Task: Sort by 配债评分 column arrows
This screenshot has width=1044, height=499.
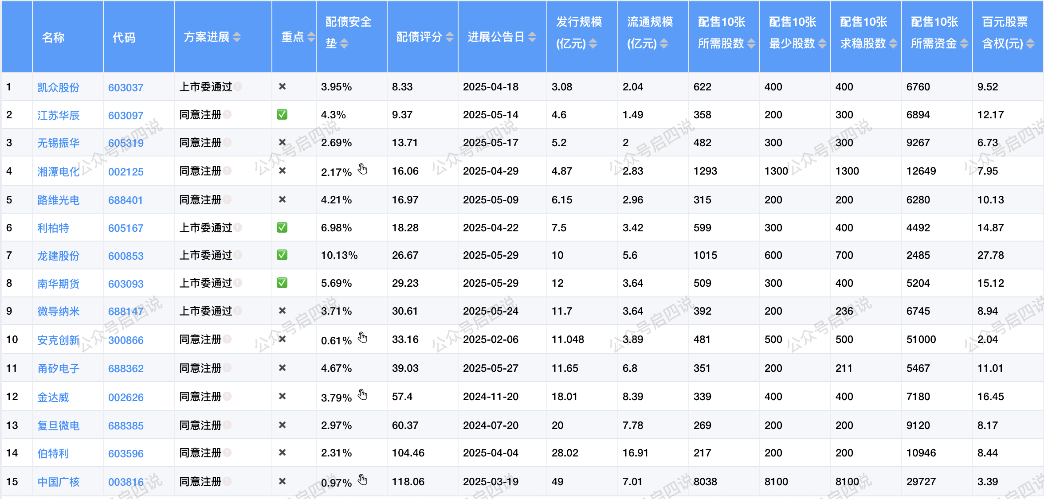Action: [449, 37]
